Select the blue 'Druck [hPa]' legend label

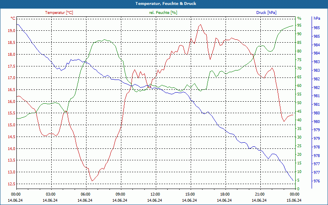266,13
